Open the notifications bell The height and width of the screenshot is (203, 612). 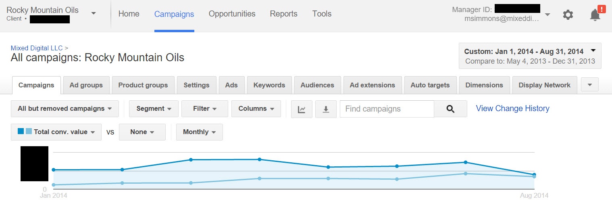[595, 15]
